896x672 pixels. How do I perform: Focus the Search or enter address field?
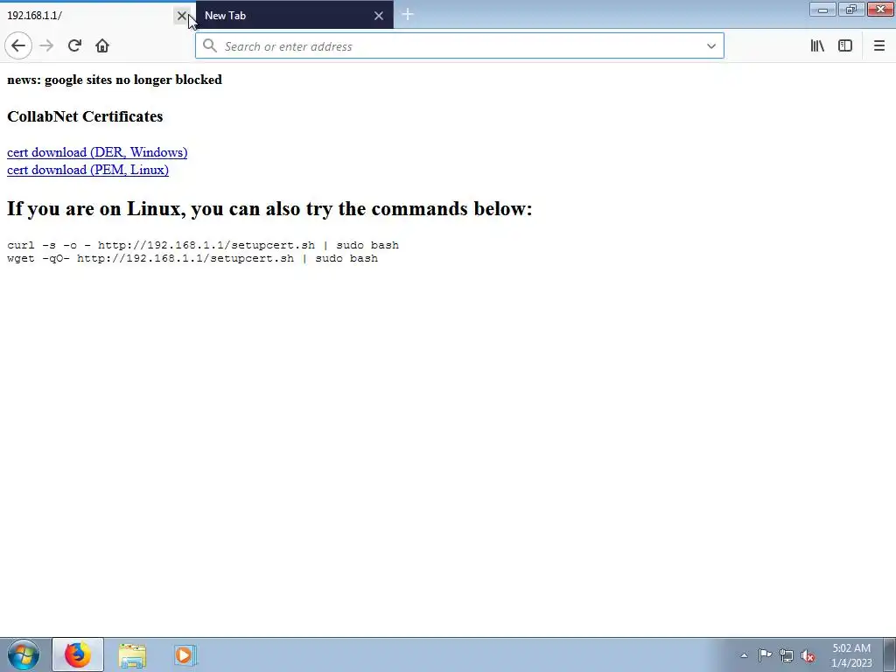[x=459, y=46]
